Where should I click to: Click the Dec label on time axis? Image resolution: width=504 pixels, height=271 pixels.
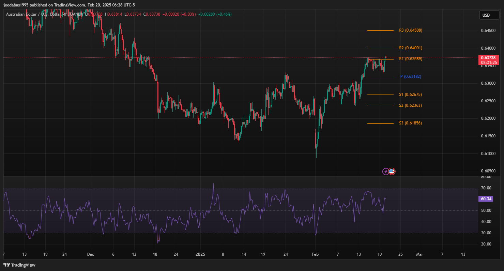(90, 254)
